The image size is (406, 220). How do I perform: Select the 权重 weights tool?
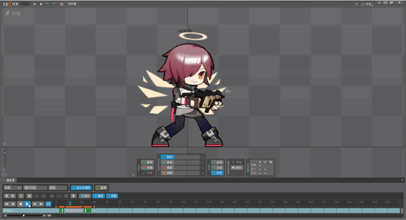(147, 168)
